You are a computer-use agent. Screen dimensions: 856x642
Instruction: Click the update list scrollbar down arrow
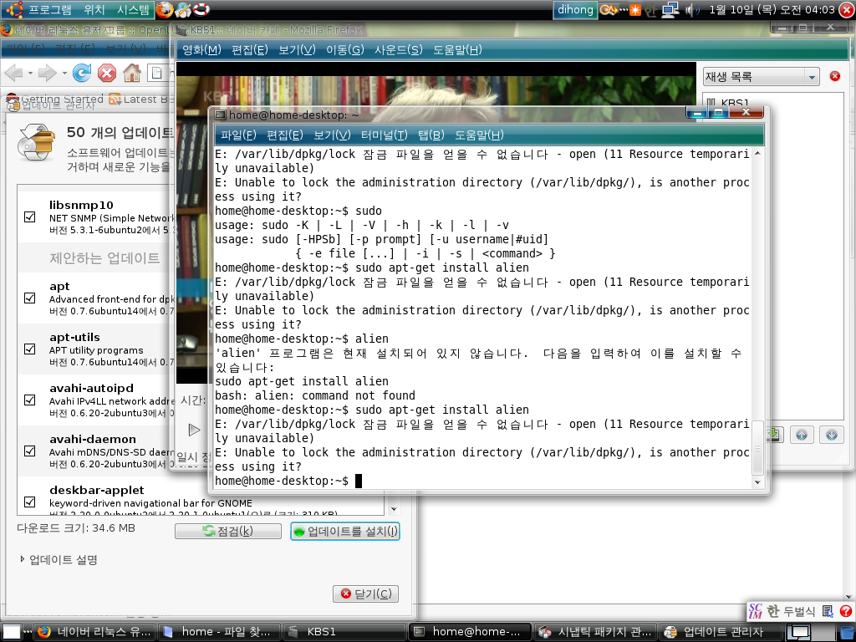pyautogui.click(x=395, y=509)
